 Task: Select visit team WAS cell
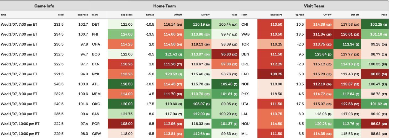click(x=245, y=34)
